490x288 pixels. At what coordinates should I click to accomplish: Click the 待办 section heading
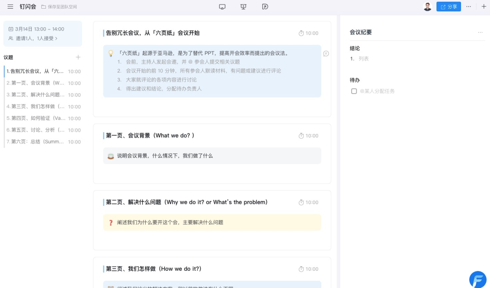point(355,80)
